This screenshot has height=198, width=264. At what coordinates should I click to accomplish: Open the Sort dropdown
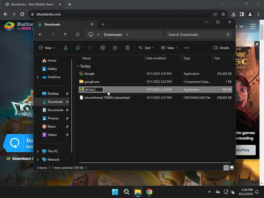[146, 48]
